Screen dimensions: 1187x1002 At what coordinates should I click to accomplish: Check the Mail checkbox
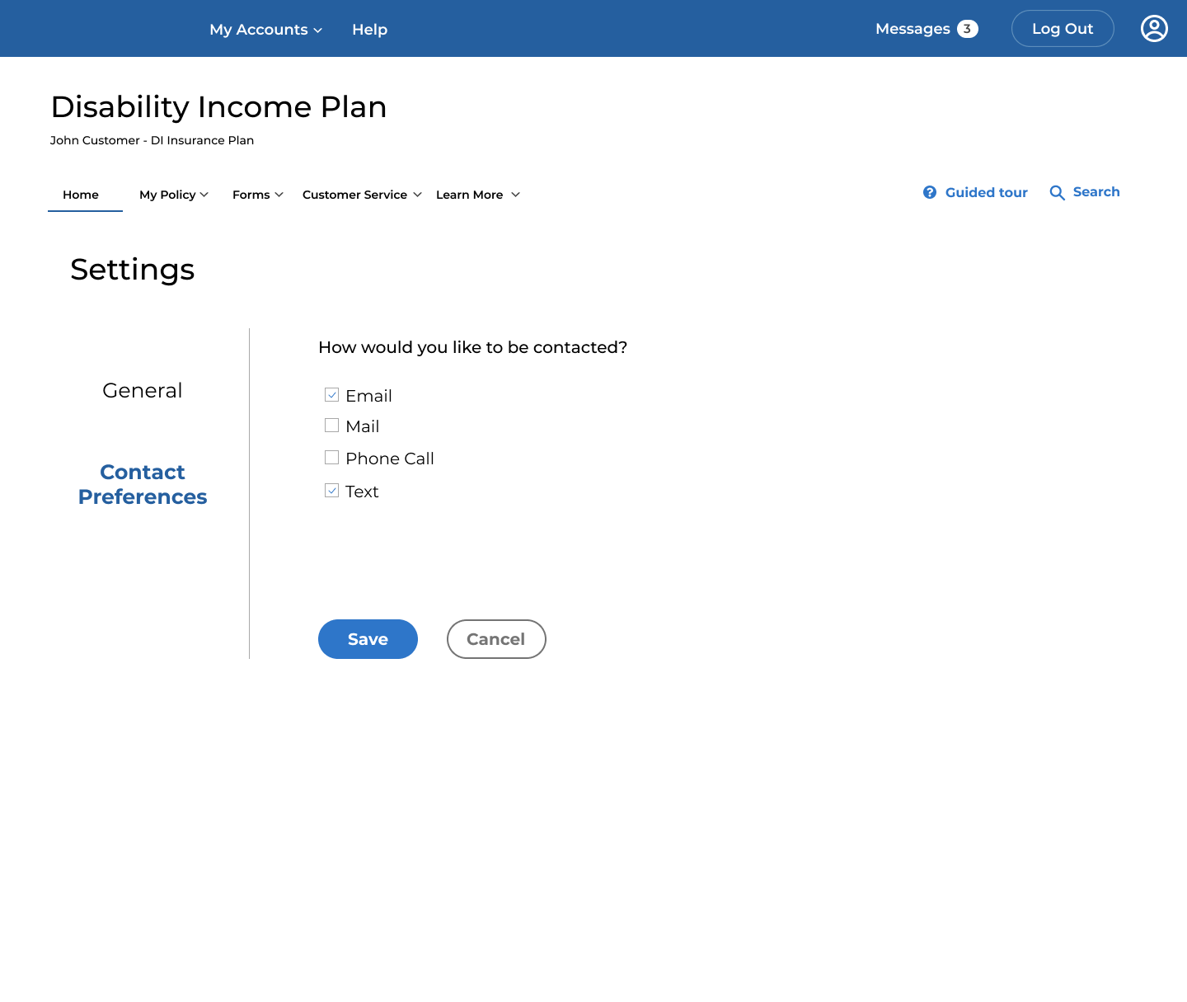coord(332,426)
